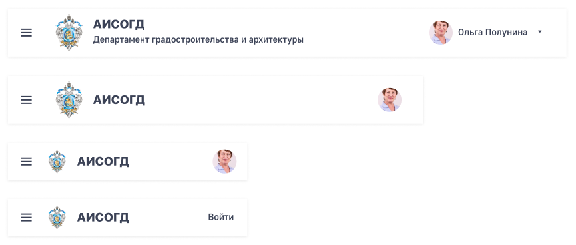Open hamburger menu in compact header with avatar
The image size is (576, 245).
click(26, 162)
